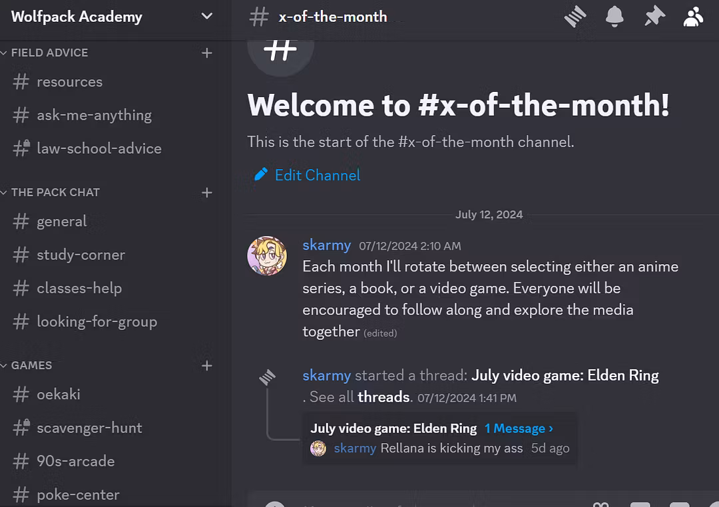
Task: Collapse THE PACK CHAT category
Action: click(x=55, y=192)
